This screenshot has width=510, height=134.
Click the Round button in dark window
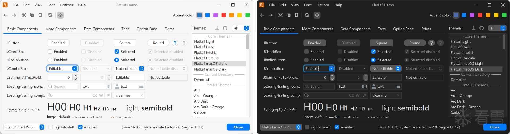tap(415, 43)
